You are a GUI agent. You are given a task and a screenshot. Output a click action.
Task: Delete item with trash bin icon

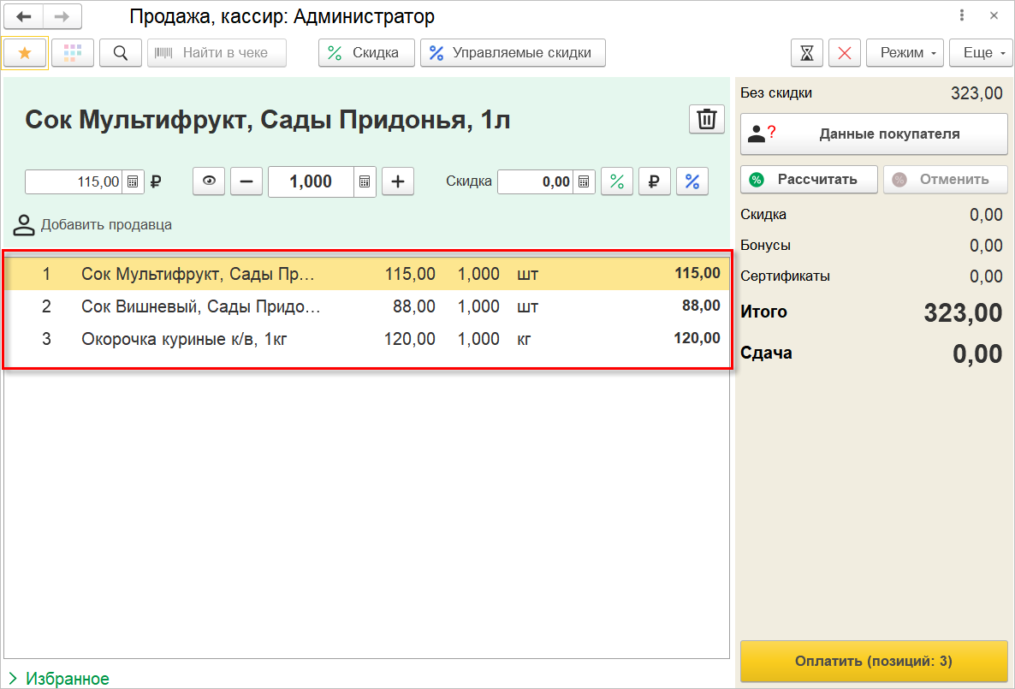point(706,119)
